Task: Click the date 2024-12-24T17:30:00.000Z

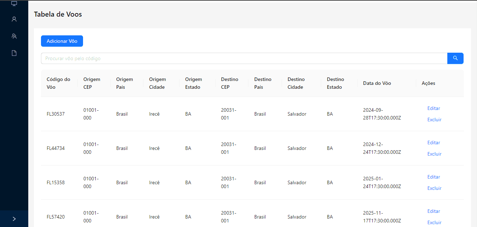Action: [x=382, y=148]
